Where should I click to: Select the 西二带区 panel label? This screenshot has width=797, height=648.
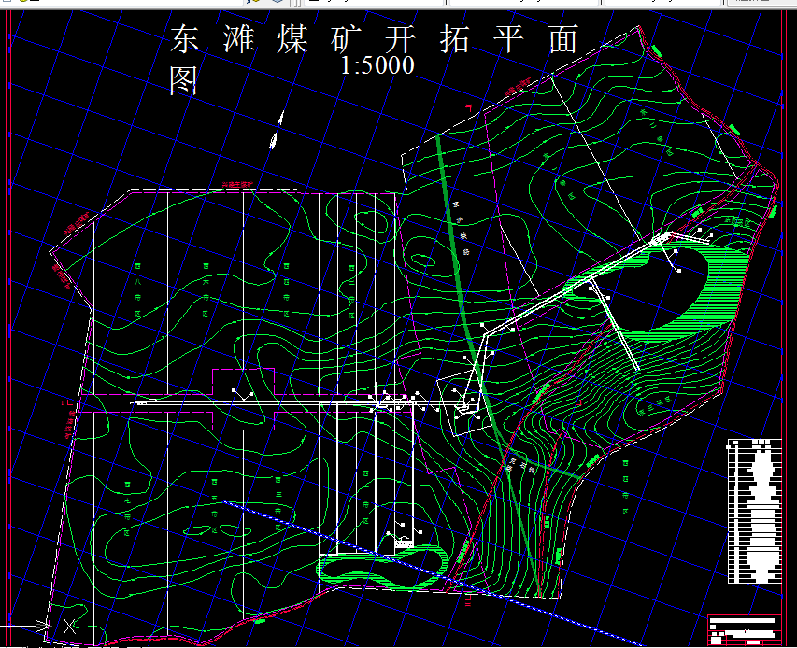[x=351, y=291]
